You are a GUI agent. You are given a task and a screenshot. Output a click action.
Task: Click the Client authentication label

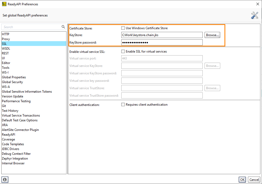point(84,105)
